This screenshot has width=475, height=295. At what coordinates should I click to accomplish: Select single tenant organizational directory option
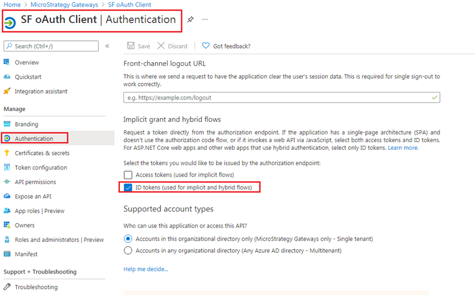tap(128, 239)
